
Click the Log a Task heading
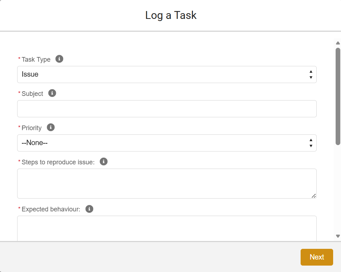[171, 15]
